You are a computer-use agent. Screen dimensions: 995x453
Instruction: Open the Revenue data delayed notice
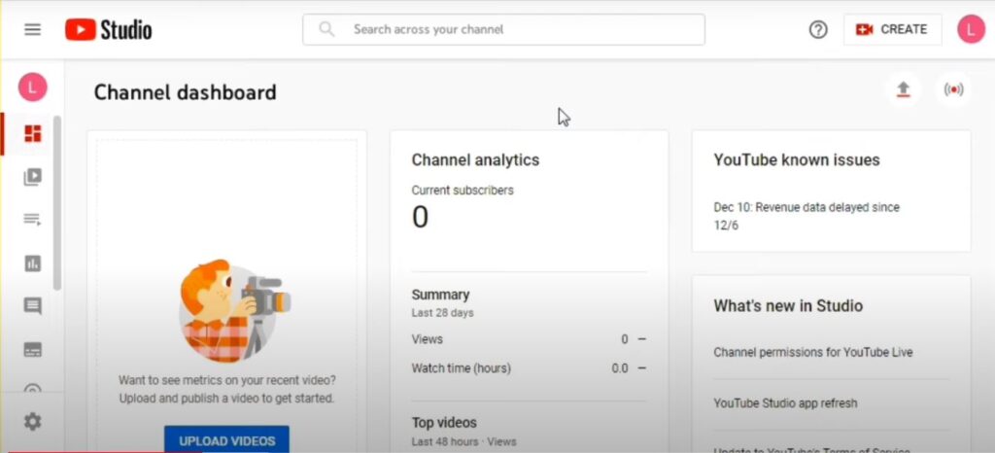click(x=806, y=217)
